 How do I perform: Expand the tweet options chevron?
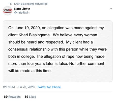(111, 9)
